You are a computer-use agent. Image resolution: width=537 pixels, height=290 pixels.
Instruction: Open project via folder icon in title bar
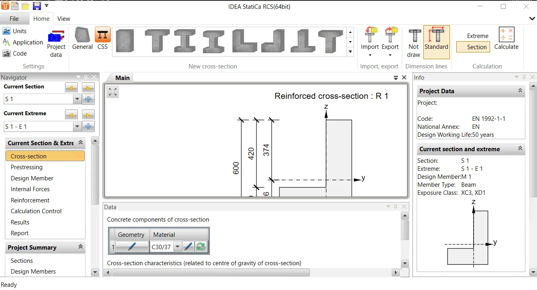coord(25,6)
